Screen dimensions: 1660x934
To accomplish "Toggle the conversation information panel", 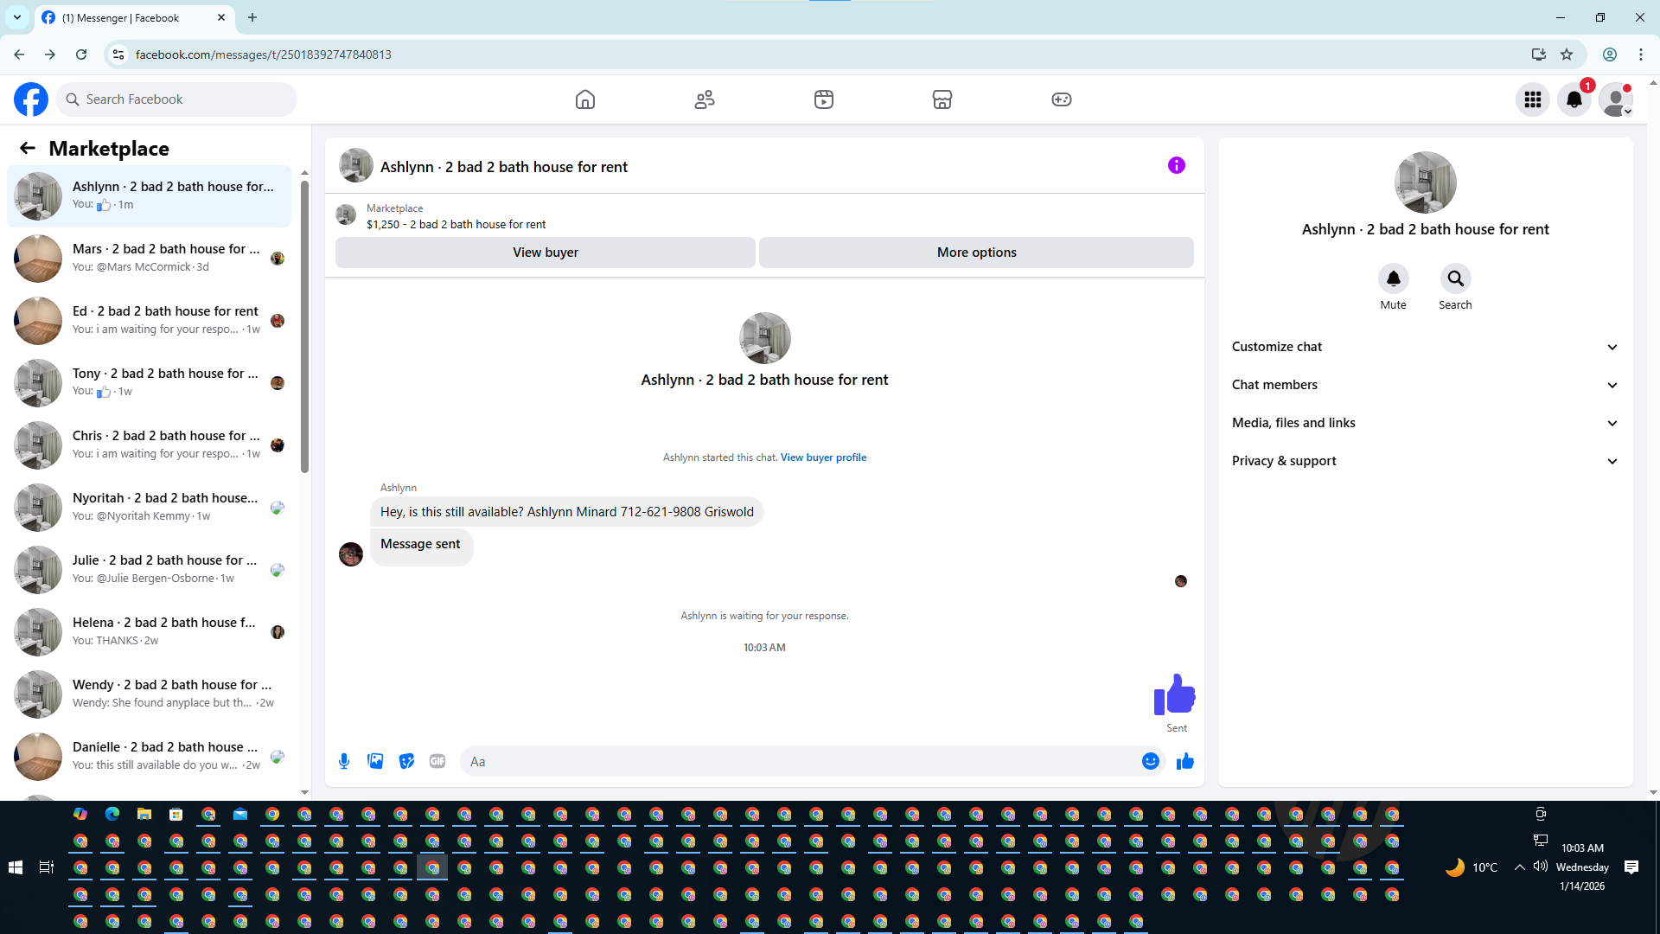I will (x=1176, y=165).
